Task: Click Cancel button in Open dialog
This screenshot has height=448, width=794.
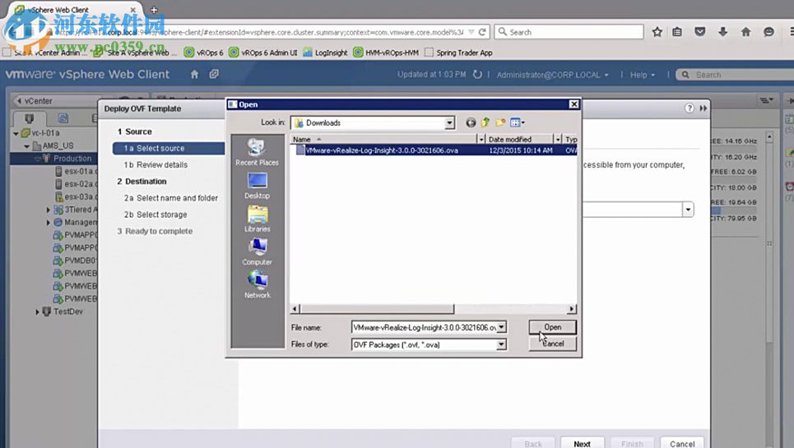Action: (552, 344)
